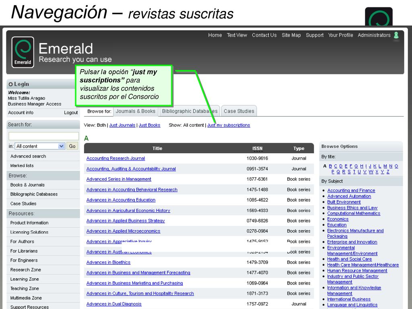Open Accounting Research Journal
This screenshot has width=412, height=309.
[x=115, y=159]
